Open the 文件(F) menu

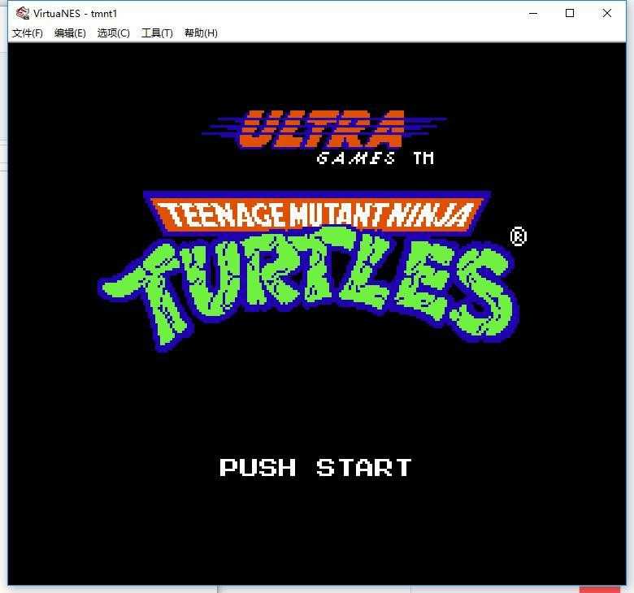coord(28,33)
